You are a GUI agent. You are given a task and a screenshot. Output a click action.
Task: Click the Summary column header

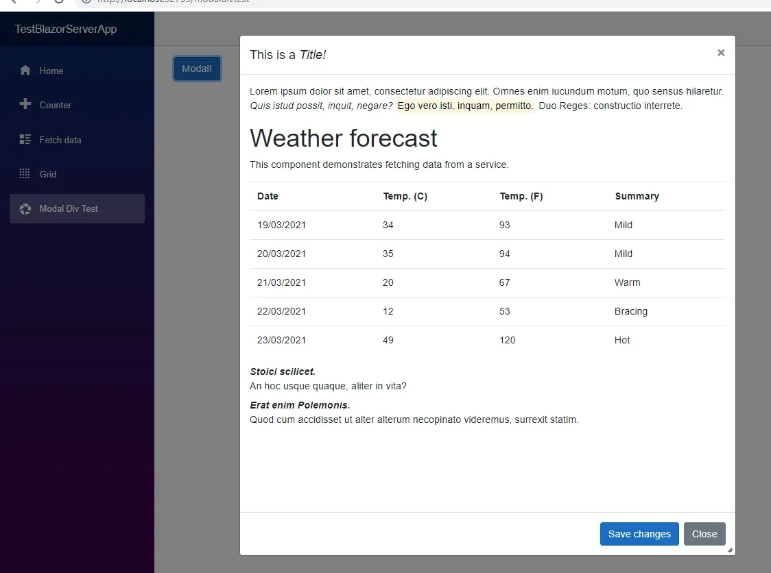coord(637,196)
